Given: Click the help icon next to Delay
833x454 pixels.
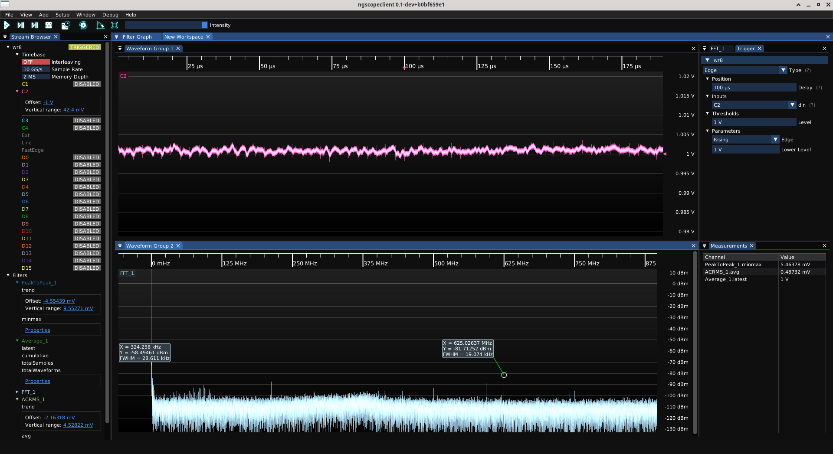Looking at the screenshot, I should click(819, 88).
